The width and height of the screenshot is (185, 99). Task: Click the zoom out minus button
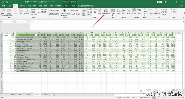click(165, 98)
